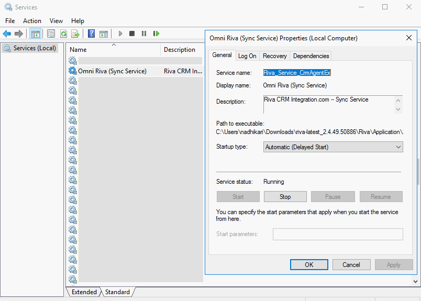Screen dimensions: 421x301
Task: Open the Action menu
Action: [32, 21]
